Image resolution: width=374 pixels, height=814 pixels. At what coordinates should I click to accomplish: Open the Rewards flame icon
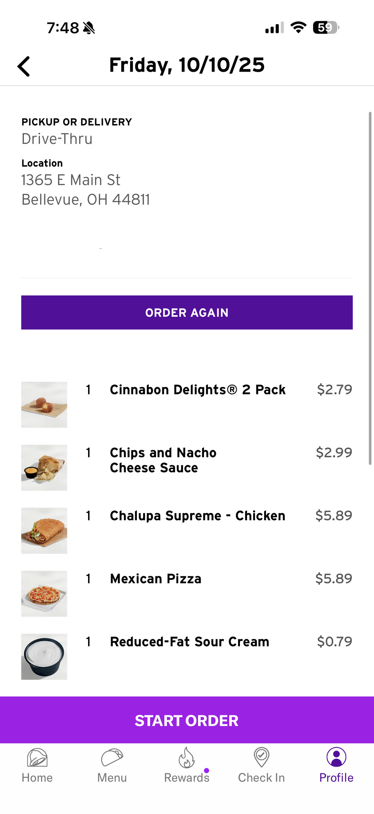[x=187, y=757]
